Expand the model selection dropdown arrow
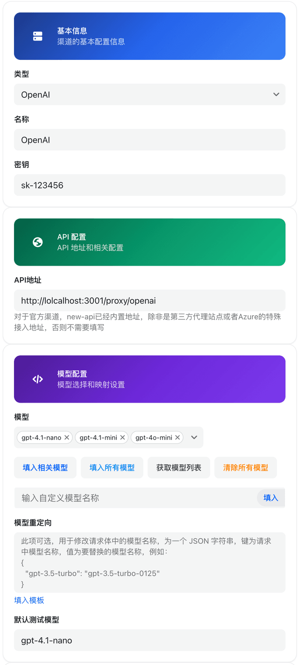This screenshot has height=665, width=299. click(194, 438)
